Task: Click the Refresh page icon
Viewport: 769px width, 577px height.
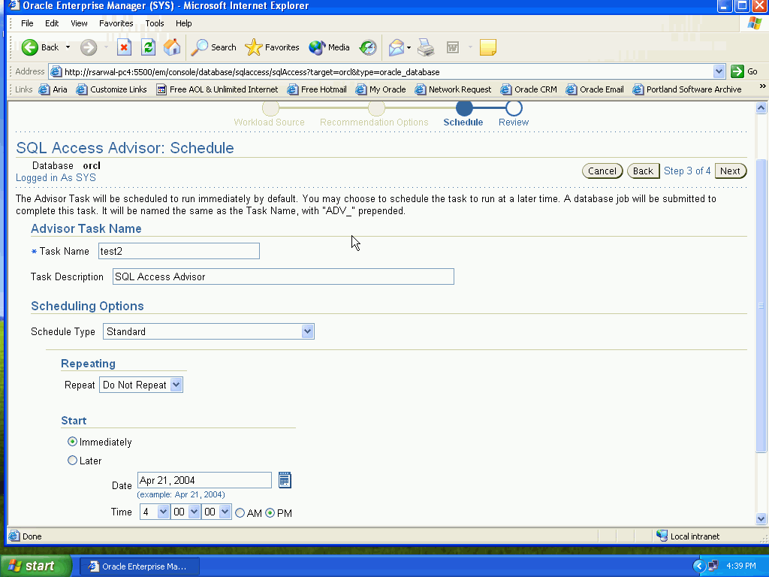Action: click(149, 47)
